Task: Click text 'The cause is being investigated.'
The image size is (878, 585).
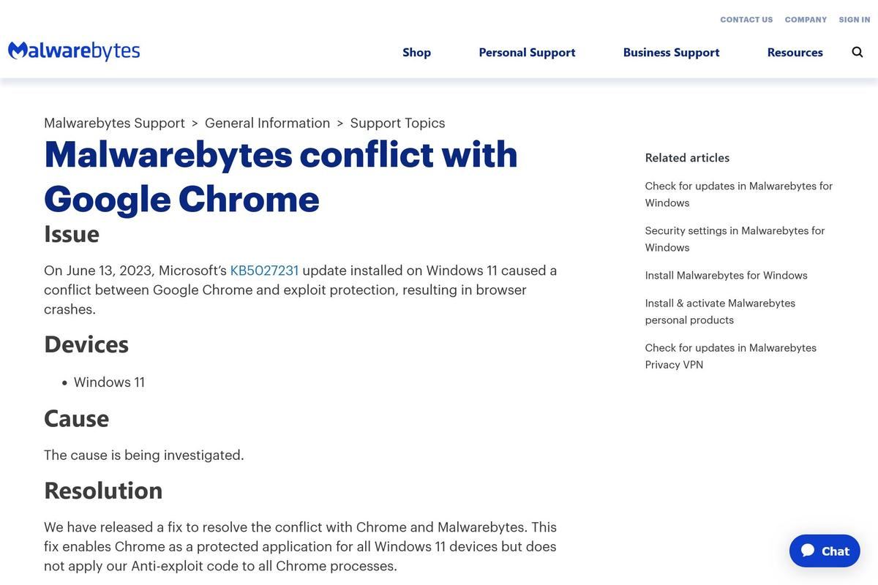Action: (144, 455)
